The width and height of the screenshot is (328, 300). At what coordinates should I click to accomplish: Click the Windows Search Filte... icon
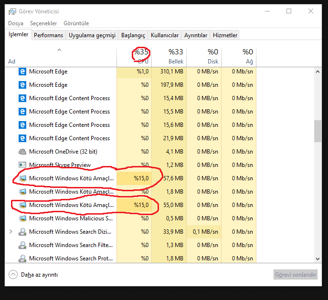click(22, 245)
